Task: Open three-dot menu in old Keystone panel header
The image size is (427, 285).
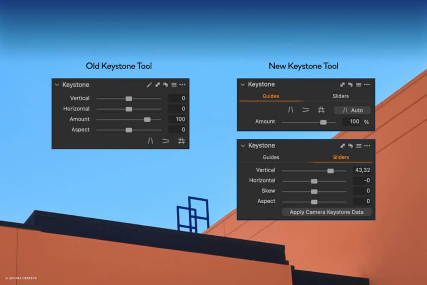Action: tap(182, 85)
